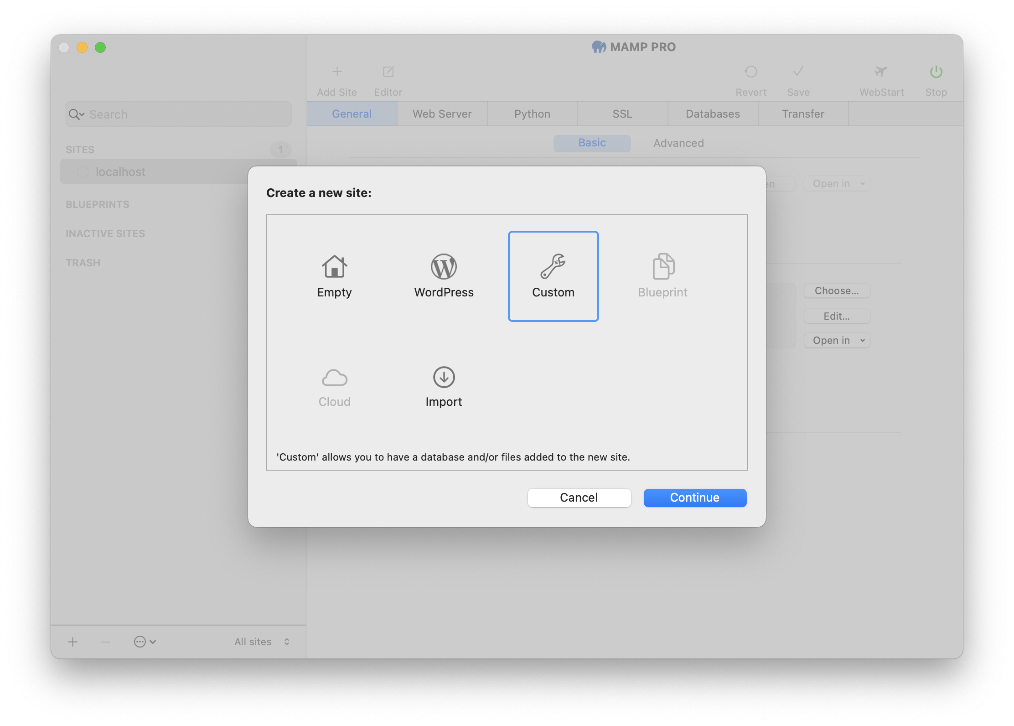Switch to the Advanced tab
This screenshot has width=1014, height=726.
[678, 142]
